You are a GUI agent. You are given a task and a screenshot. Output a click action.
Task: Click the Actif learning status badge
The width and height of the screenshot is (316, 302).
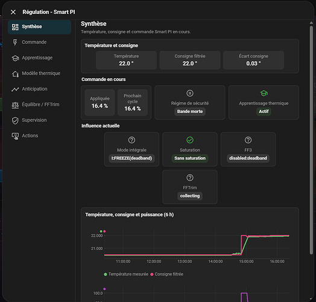[x=264, y=111]
